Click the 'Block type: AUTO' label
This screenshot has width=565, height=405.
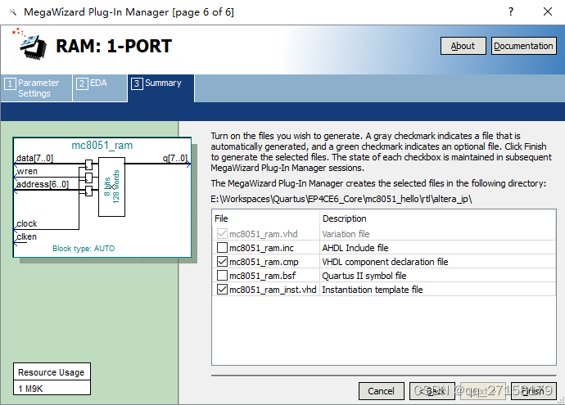(x=84, y=249)
